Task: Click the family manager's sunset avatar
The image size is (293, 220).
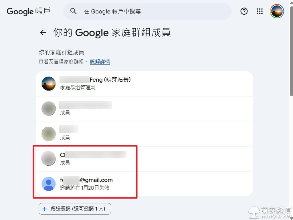Action: coord(48,84)
